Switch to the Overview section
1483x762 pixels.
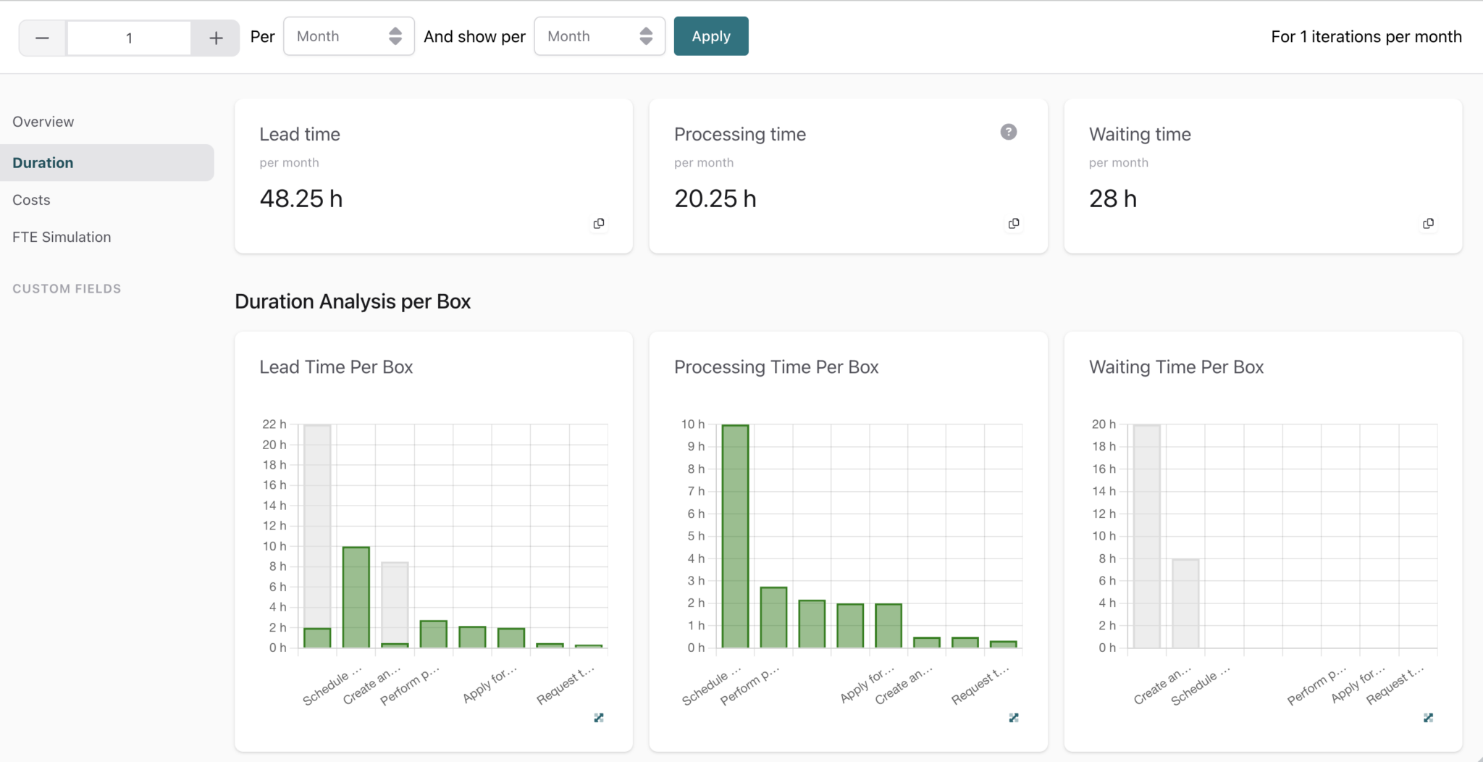[x=43, y=122]
